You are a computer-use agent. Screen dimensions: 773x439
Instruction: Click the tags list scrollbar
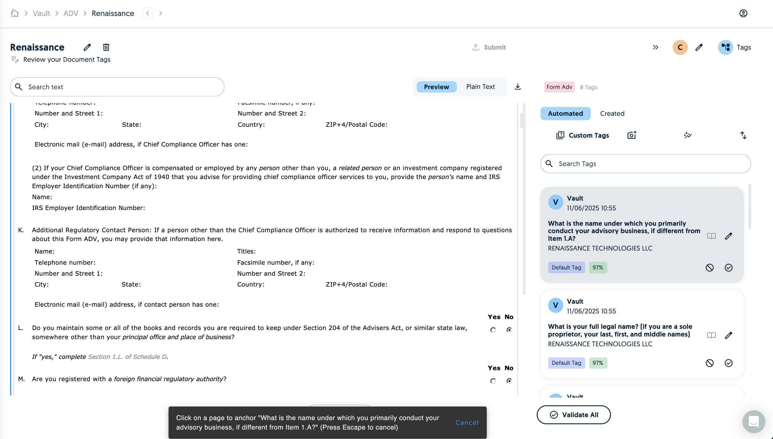click(x=749, y=207)
